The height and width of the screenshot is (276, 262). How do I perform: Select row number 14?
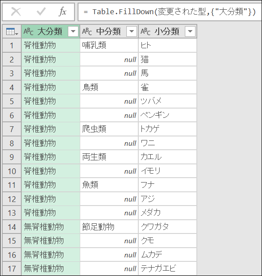pyautogui.click(x=12, y=227)
